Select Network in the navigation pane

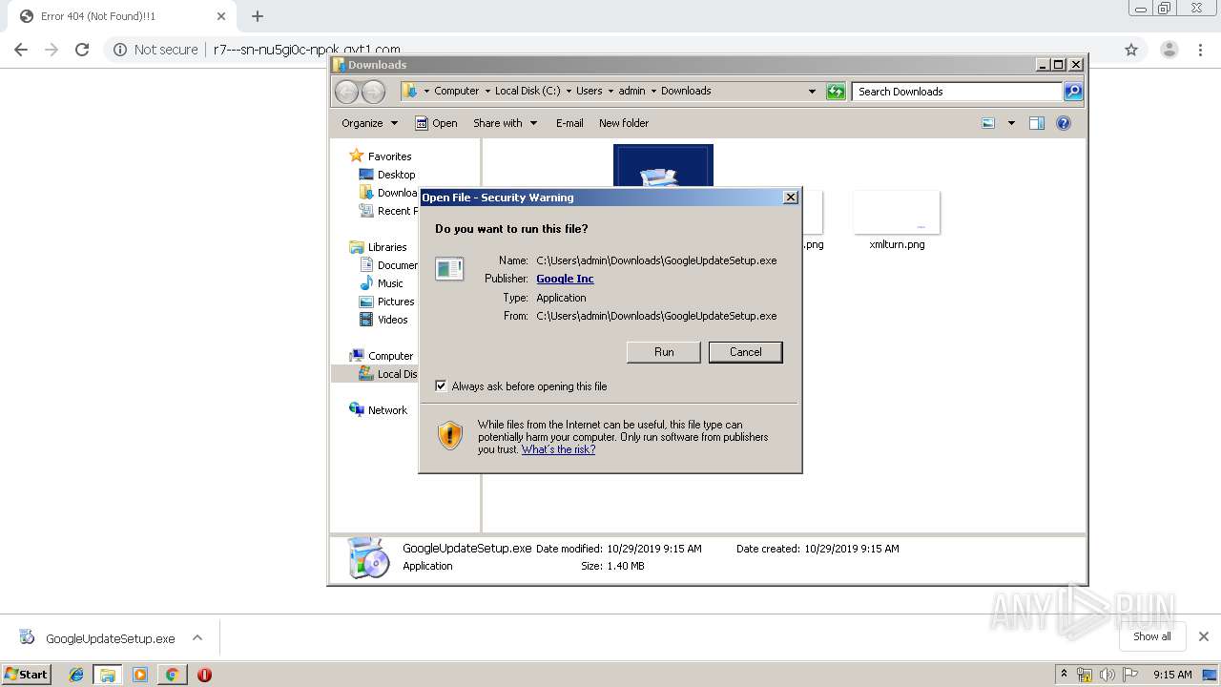point(379,410)
